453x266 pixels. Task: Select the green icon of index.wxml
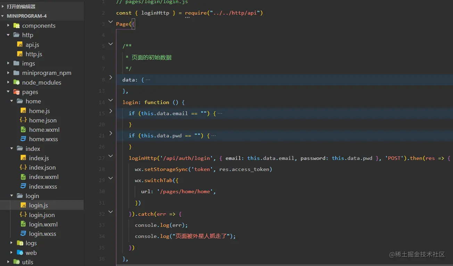coord(23,177)
